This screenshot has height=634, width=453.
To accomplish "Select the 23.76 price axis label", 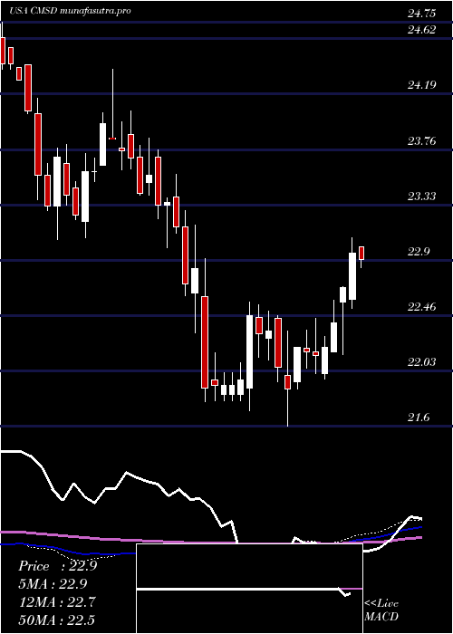I will tap(422, 141).
